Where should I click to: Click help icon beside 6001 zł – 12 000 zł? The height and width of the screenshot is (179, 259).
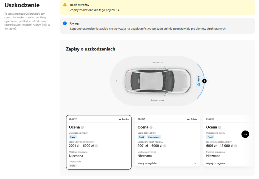[x=236, y=146]
